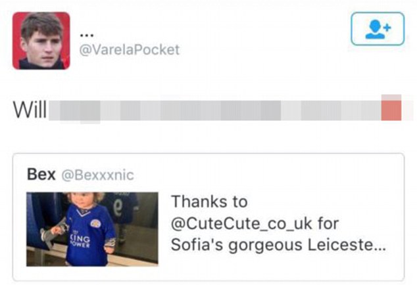The height and width of the screenshot is (285, 417).
Task: Open the "Bex" author name
Action: click(x=40, y=174)
